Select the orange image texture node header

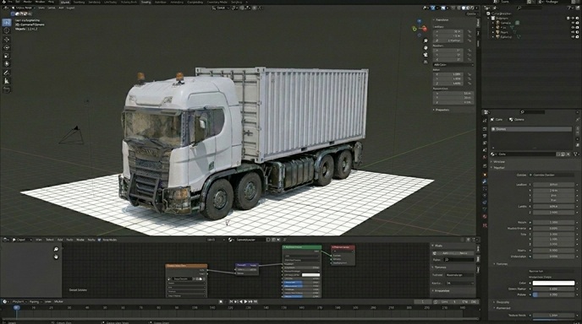click(186, 266)
